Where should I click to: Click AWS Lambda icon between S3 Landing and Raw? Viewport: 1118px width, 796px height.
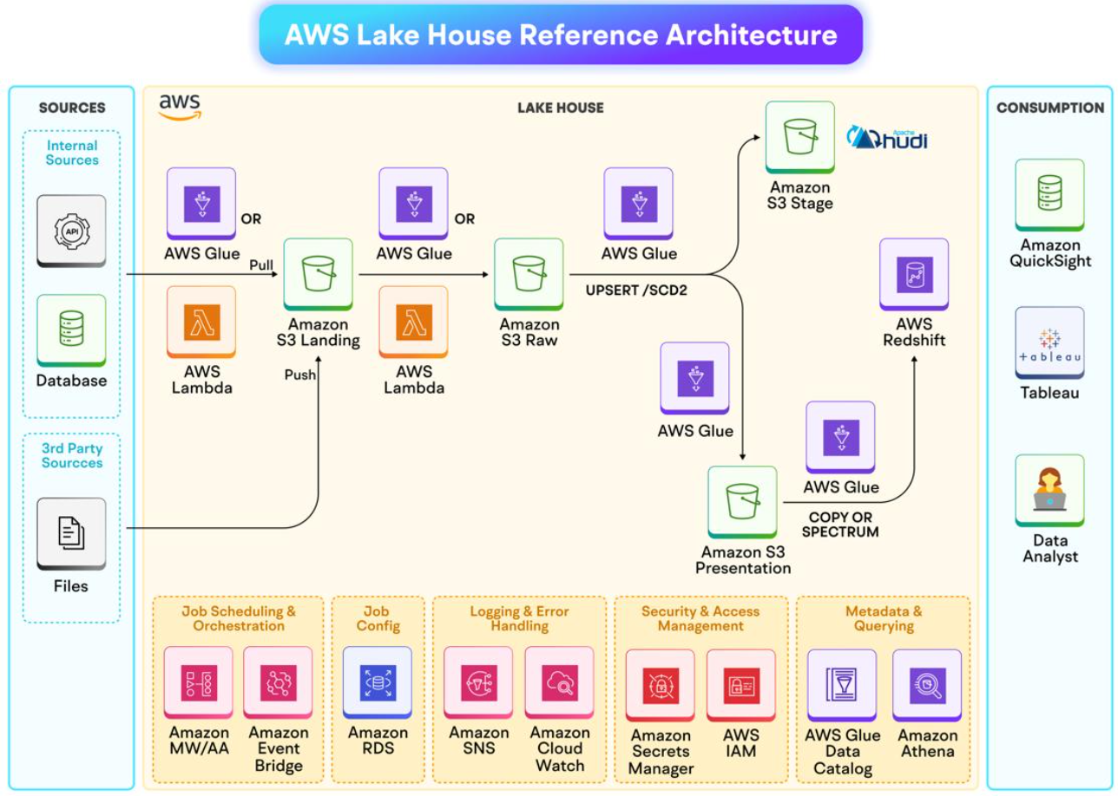(413, 322)
